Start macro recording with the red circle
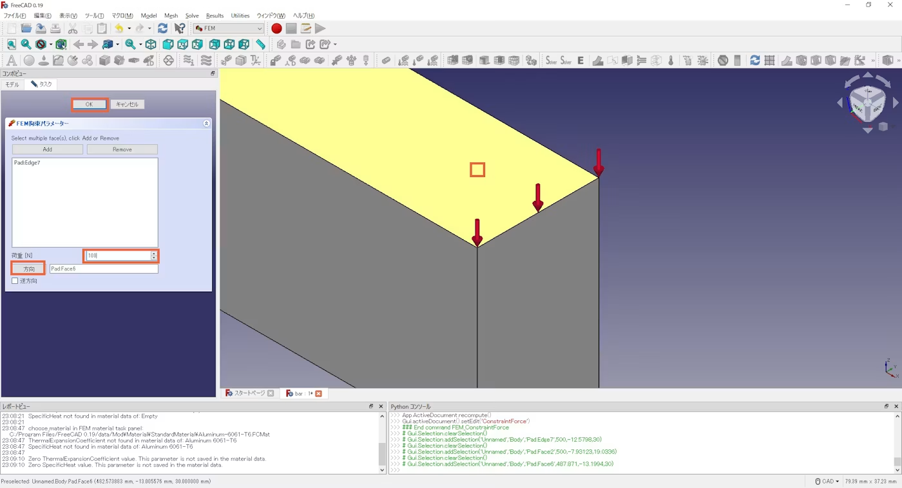Viewport: 902px width, 488px height. click(276, 28)
